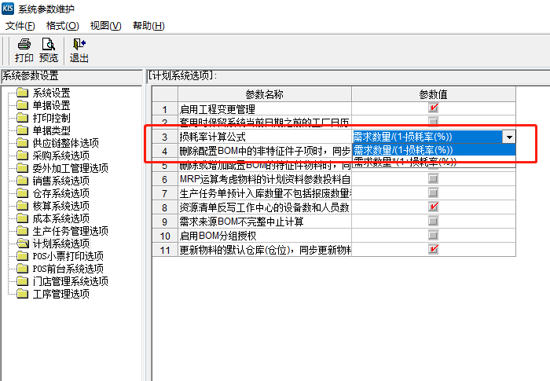Toggle checkbox for MRP运算考虑物料的计划资料参数
The image size is (550, 381).
click(x=433, y=178)
